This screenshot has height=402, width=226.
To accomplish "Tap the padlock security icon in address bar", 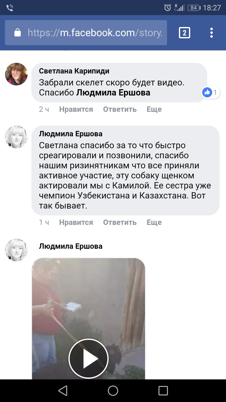I will pyautogui.click(x=18, y=33).
